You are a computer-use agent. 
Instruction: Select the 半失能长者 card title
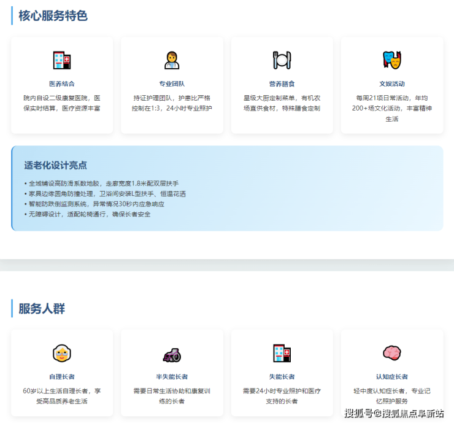(172, 376)
